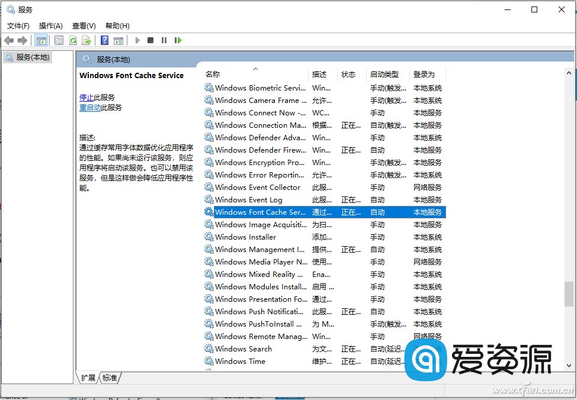Open the 查看 menu
Screen dimensions: 577x400
(x=84, y=25)
